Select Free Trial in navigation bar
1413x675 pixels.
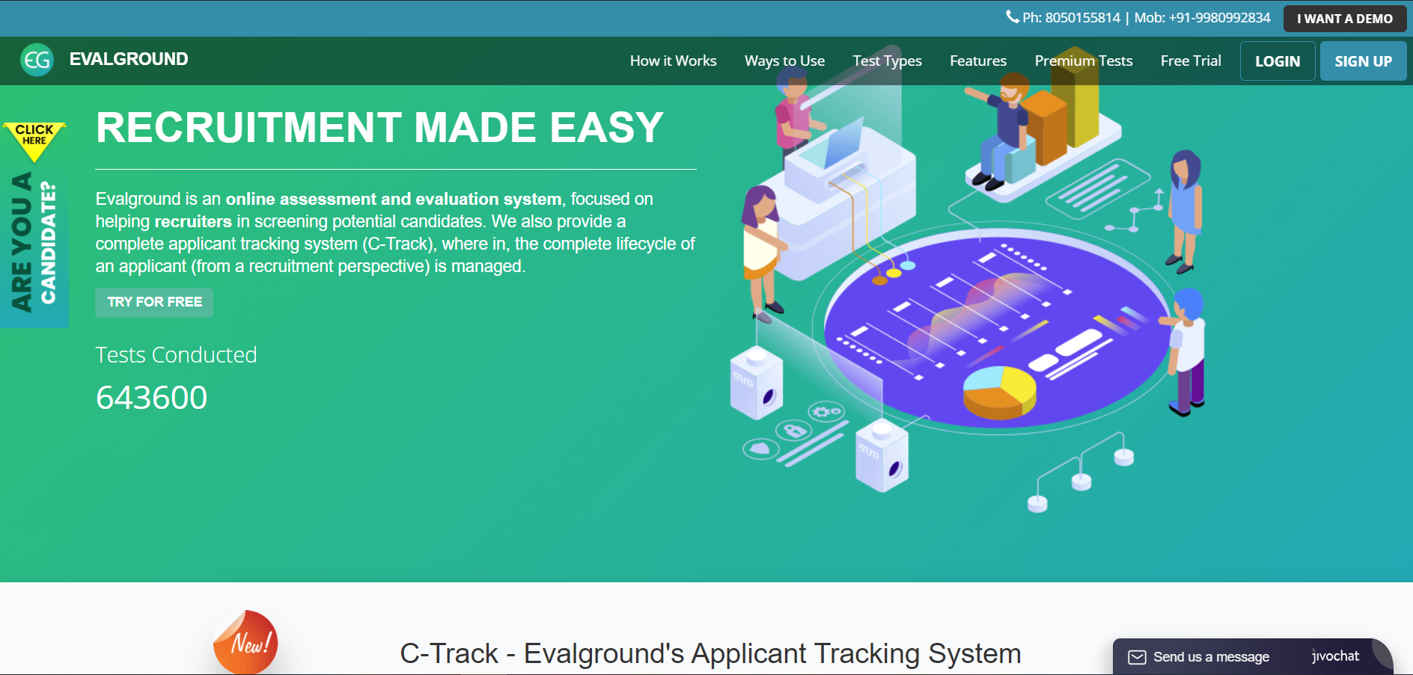tap(1191, 61)
